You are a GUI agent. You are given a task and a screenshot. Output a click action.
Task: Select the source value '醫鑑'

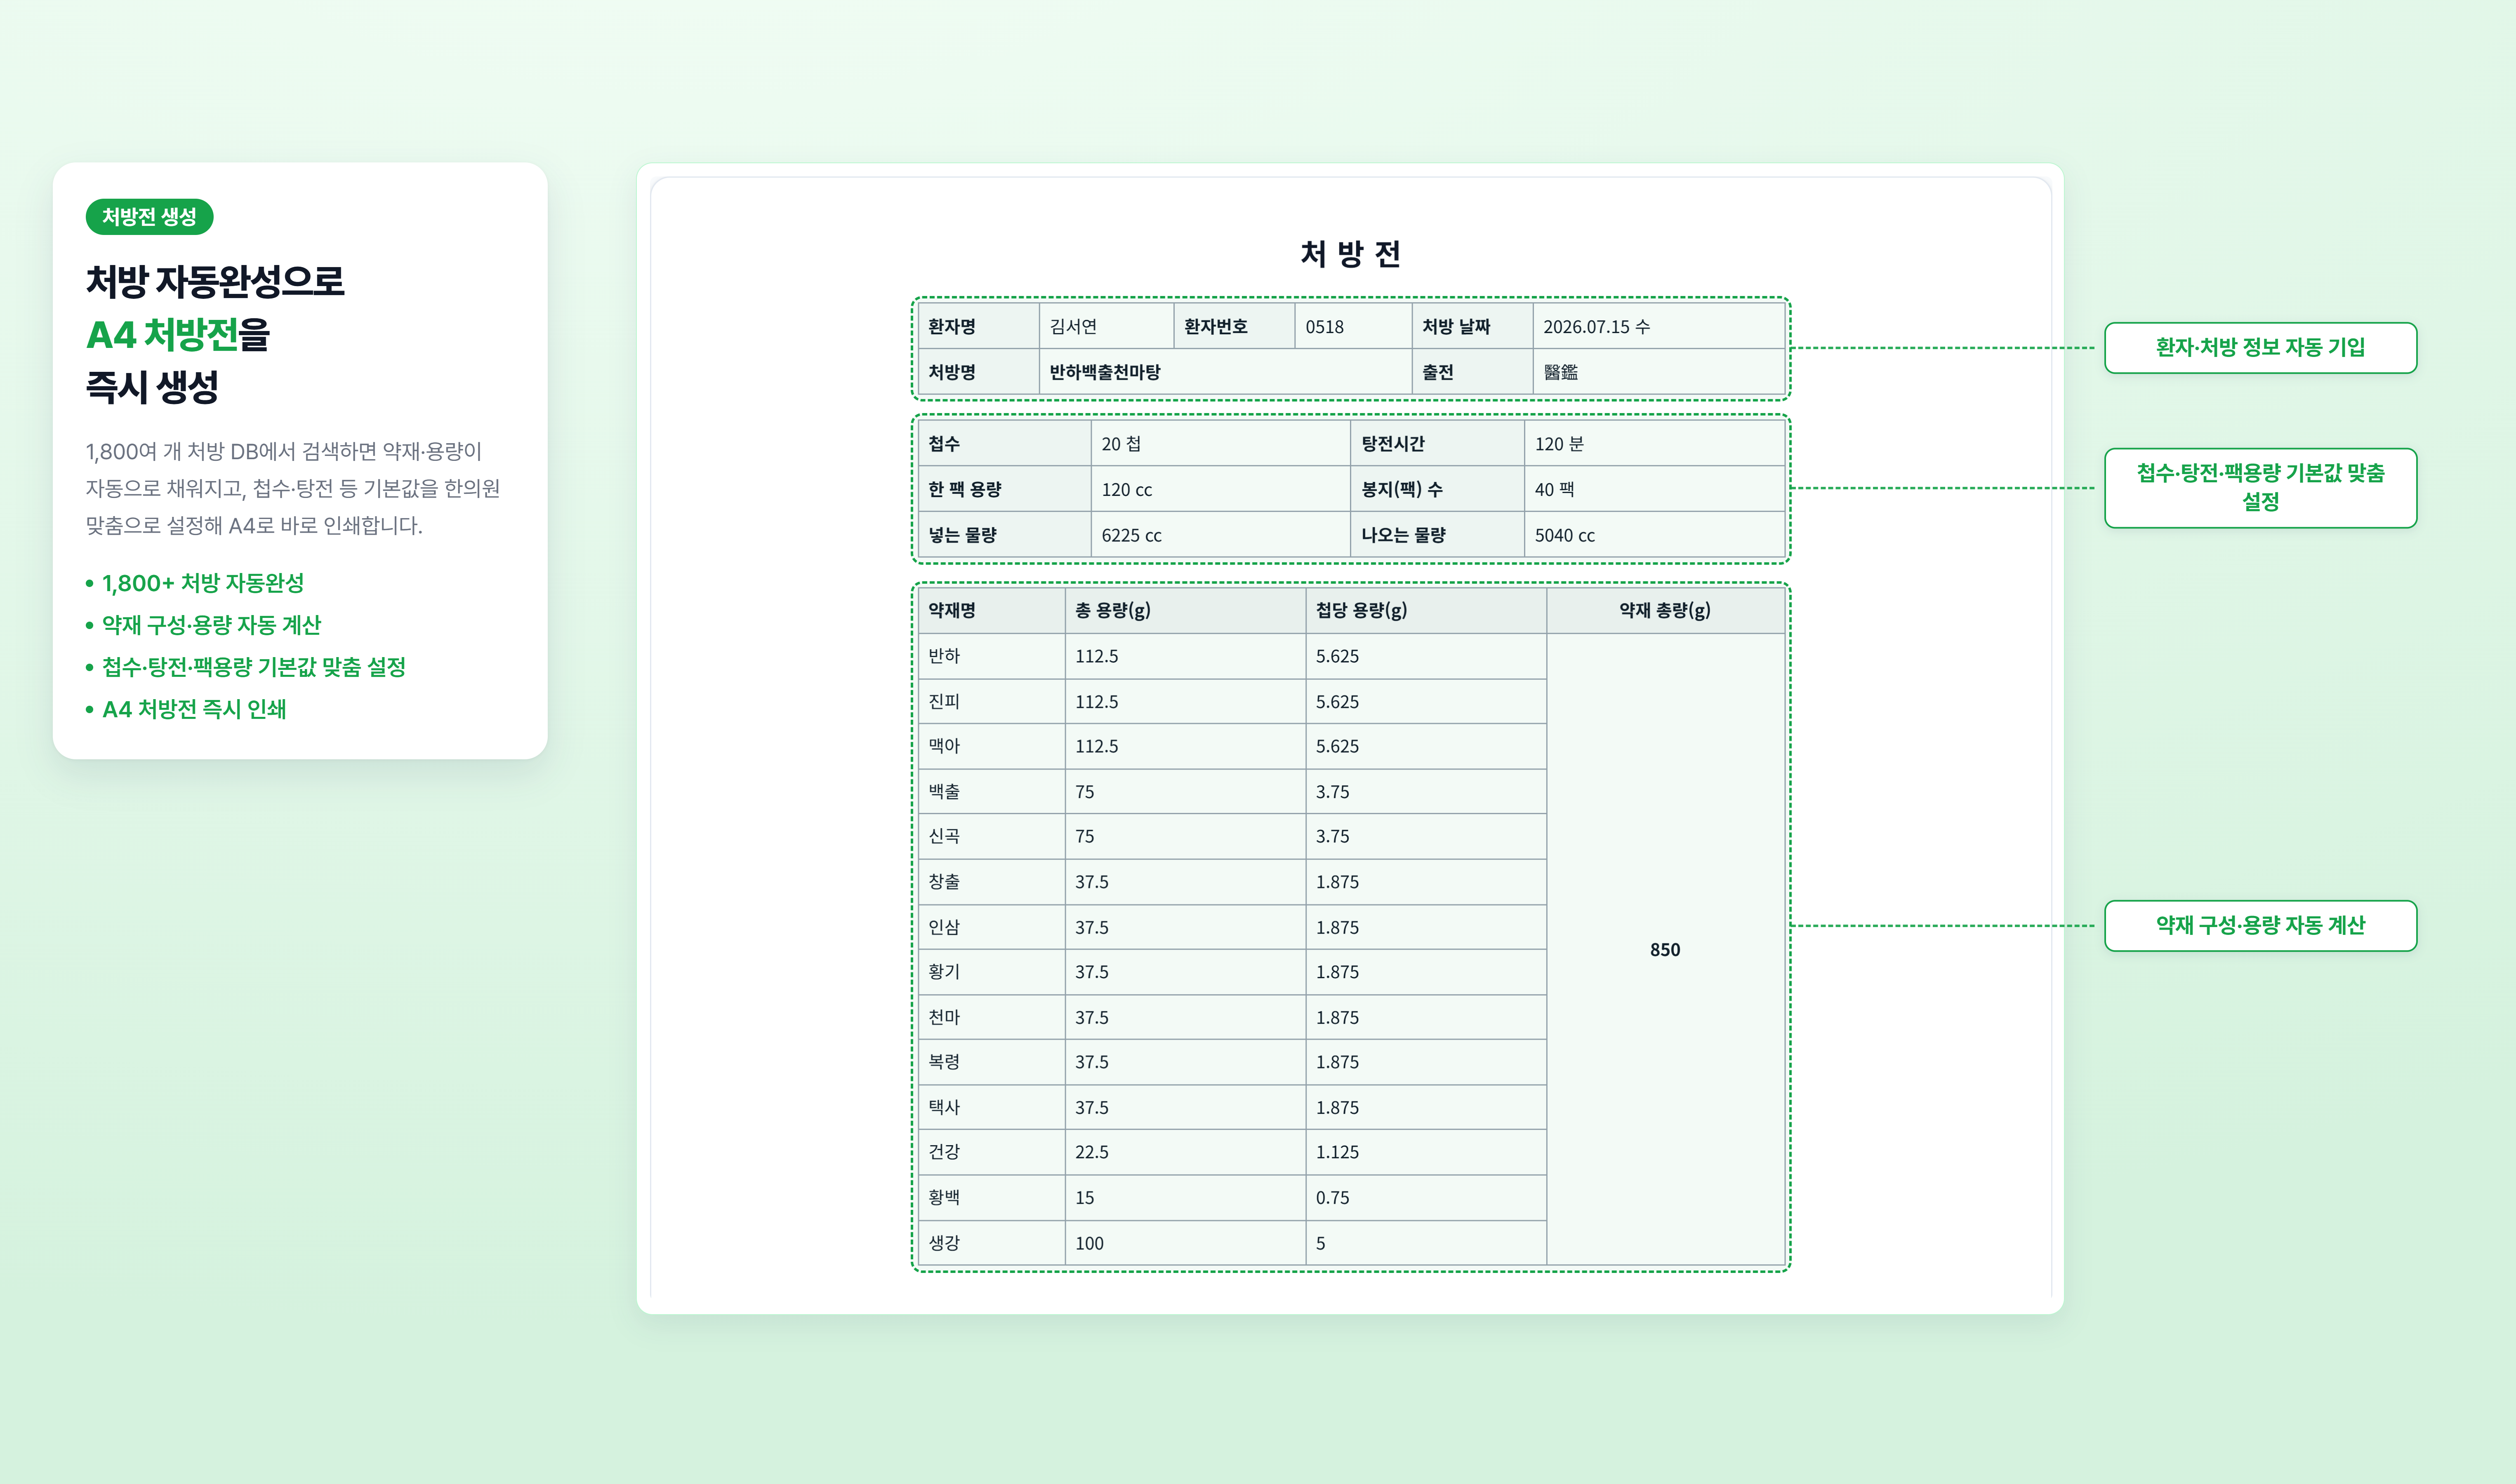coord(1561,372)
